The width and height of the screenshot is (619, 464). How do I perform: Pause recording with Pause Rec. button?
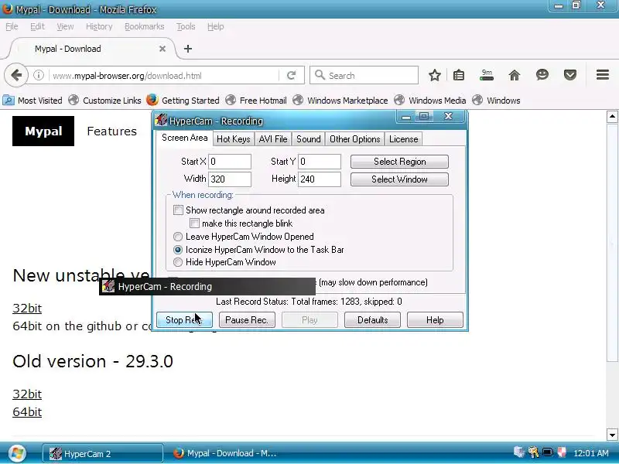pos(247,319)
